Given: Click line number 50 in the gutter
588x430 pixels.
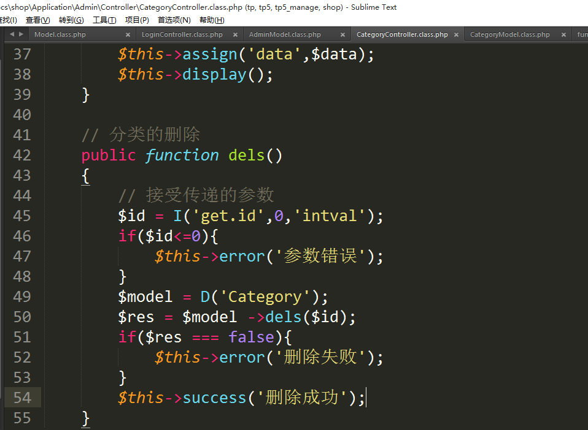Looking at the screenshot, I should point(22,317).
